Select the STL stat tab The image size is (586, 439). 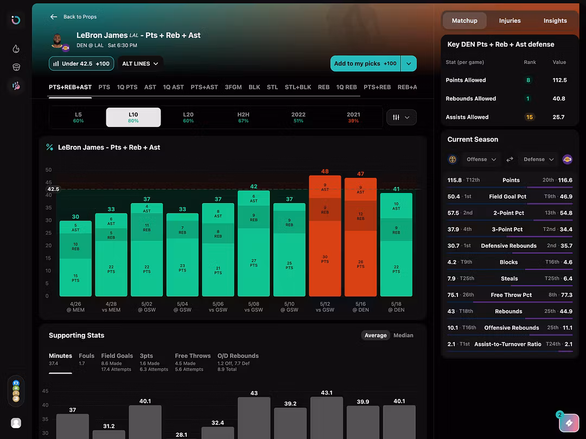272,87
